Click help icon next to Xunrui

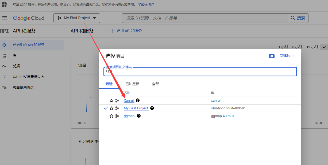pyautogui.click(x=138, y=100)
